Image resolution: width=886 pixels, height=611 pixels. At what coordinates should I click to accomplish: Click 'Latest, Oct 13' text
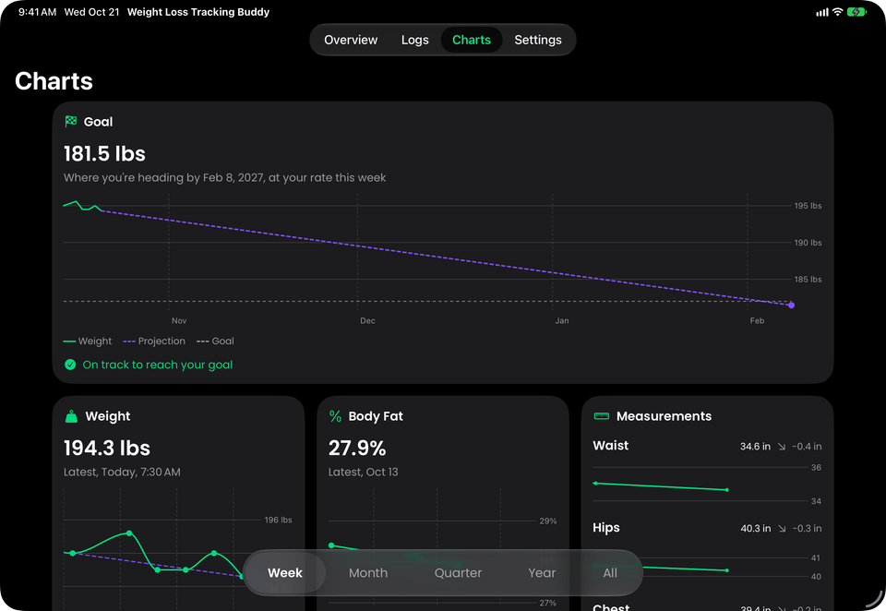click(364, 472)
